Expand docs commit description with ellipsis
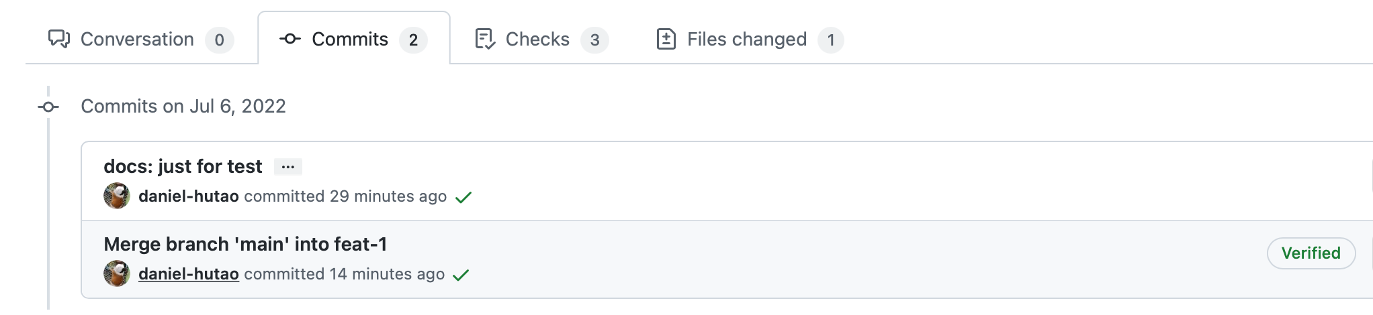The height and width of the screenshot is (315, 1373). coord(288,167)
